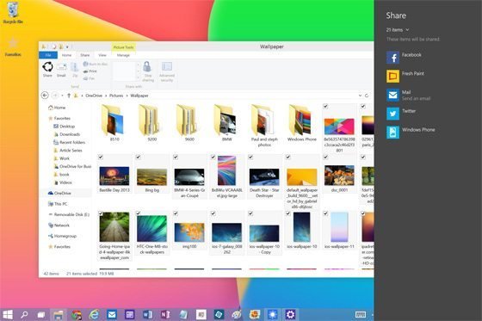The image size is (482, 321).
Task: Uncheck the Bing bg image checkbox
Action: (138, 157)
